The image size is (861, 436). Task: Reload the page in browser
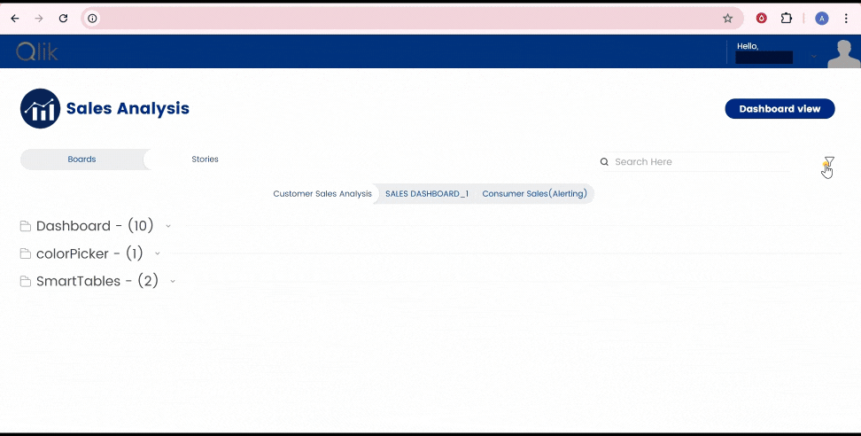click(x=63, y=18)
